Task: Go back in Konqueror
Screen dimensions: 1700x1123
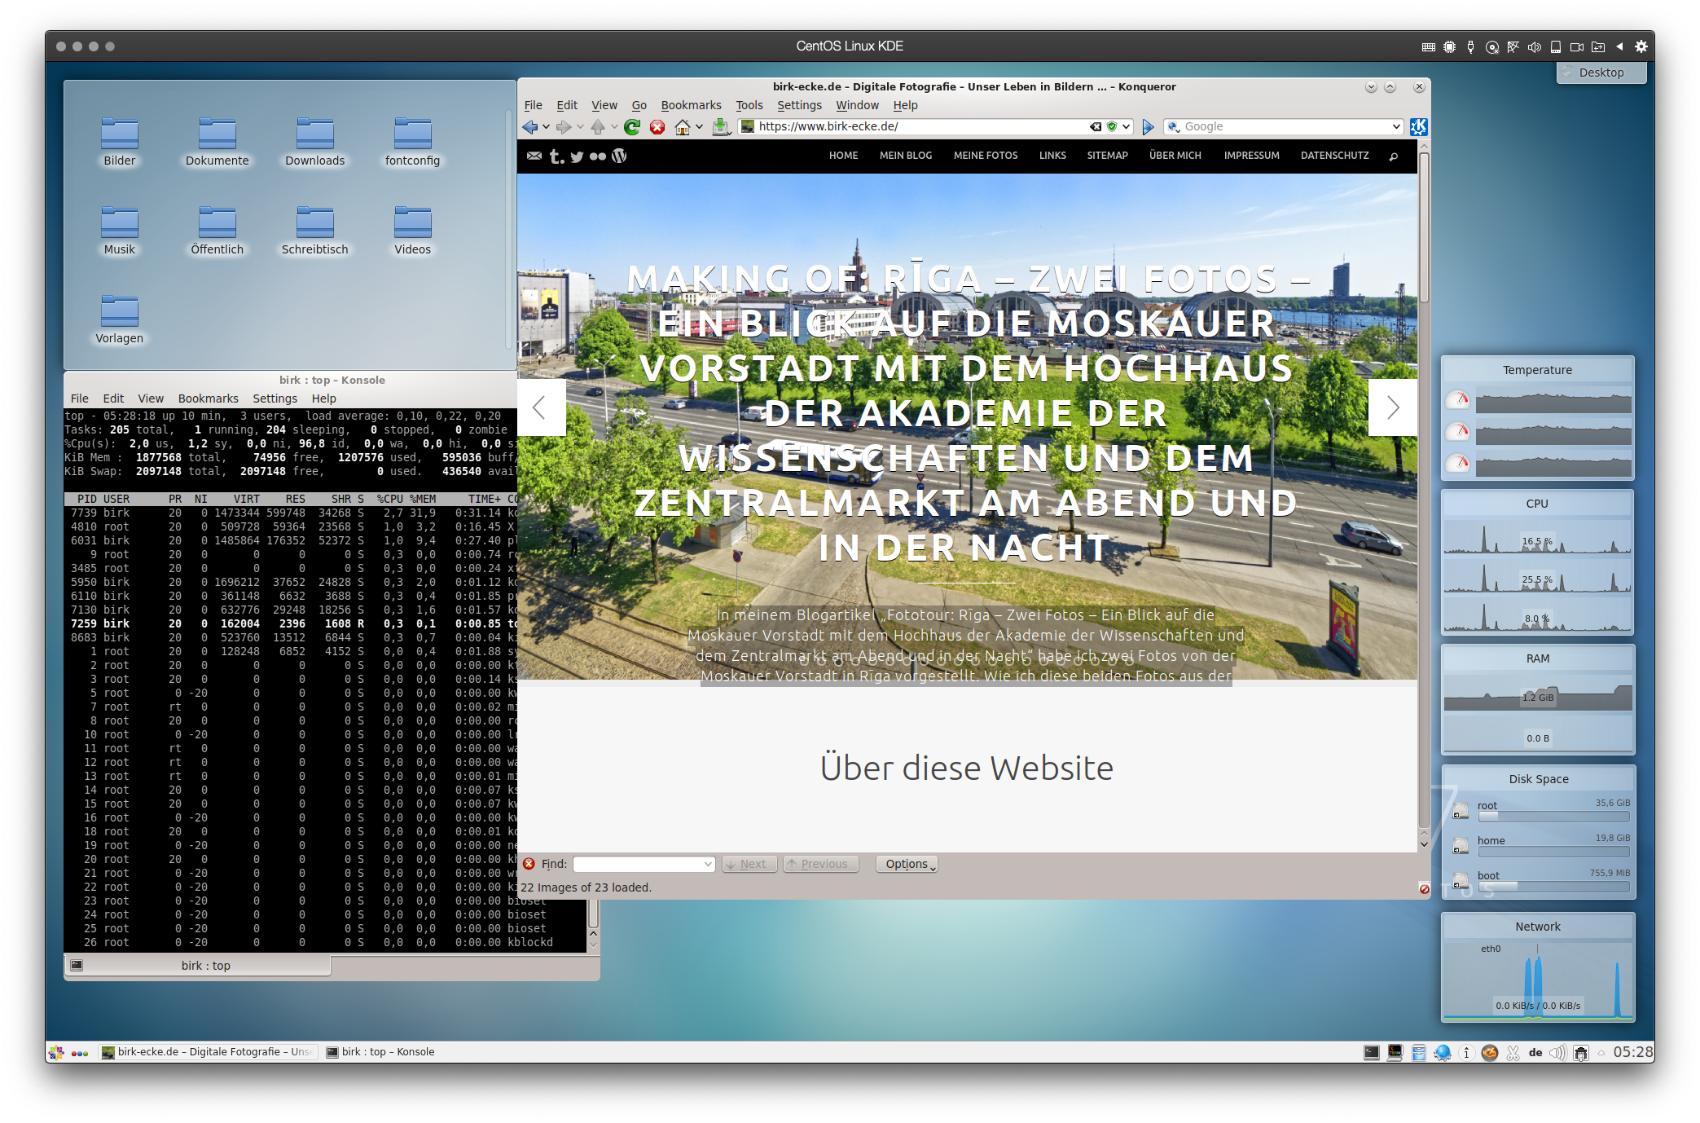Action: pos(530,127)
